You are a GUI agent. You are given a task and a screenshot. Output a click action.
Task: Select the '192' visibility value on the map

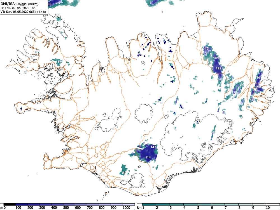coord(219,68)
